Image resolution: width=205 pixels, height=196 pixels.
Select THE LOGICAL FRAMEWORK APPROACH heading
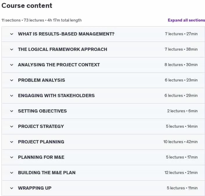(63, 49)
